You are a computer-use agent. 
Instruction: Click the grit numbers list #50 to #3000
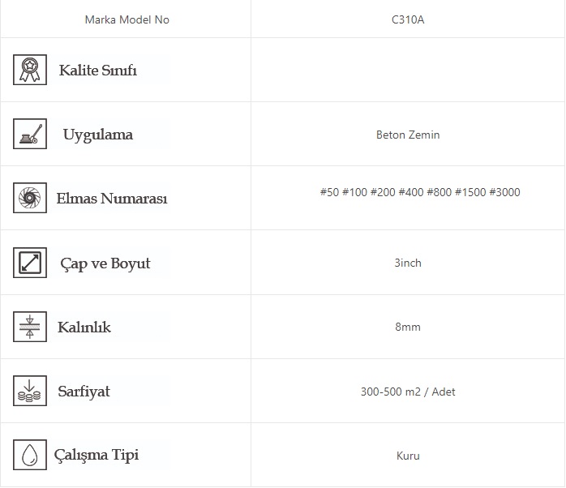coord(420,192)
